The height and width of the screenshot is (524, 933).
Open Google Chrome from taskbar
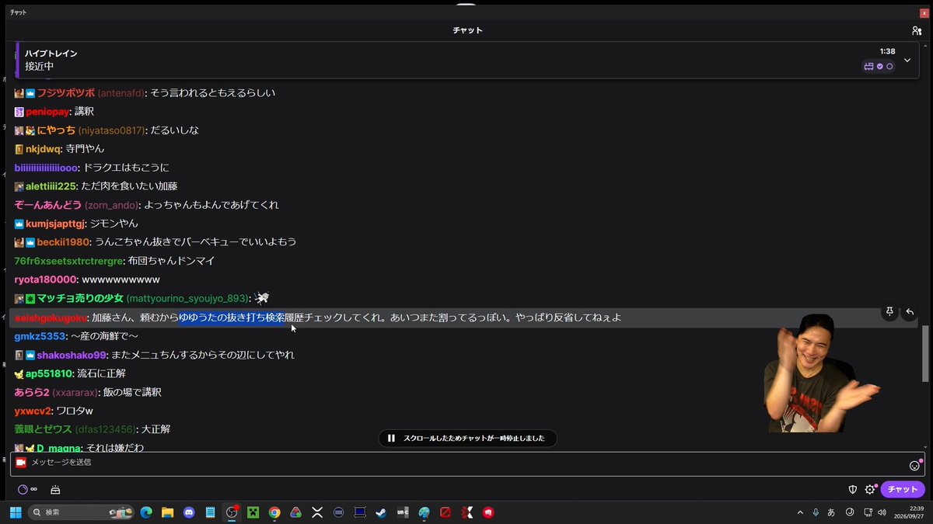(x=274, y=512)
